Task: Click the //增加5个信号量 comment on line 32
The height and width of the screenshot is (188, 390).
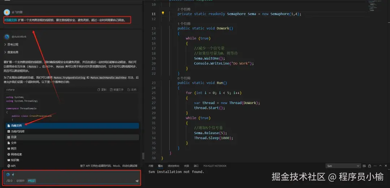Action: 208,128
